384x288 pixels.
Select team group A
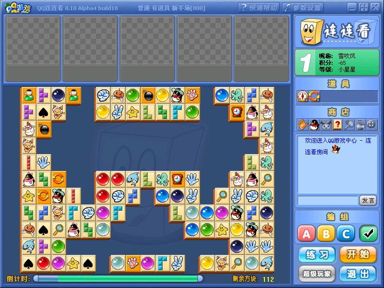coord(306,234)
